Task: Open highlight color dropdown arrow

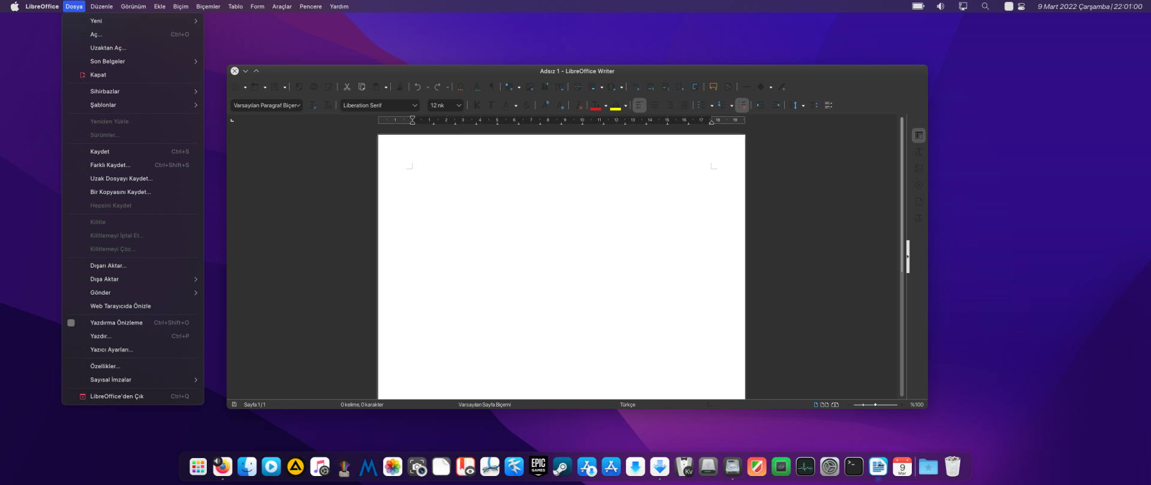Action: point(625,106)
